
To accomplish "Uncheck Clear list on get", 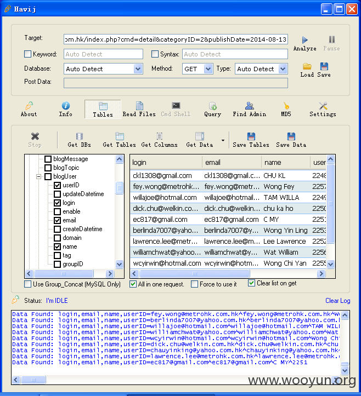I will click(251, 283).
